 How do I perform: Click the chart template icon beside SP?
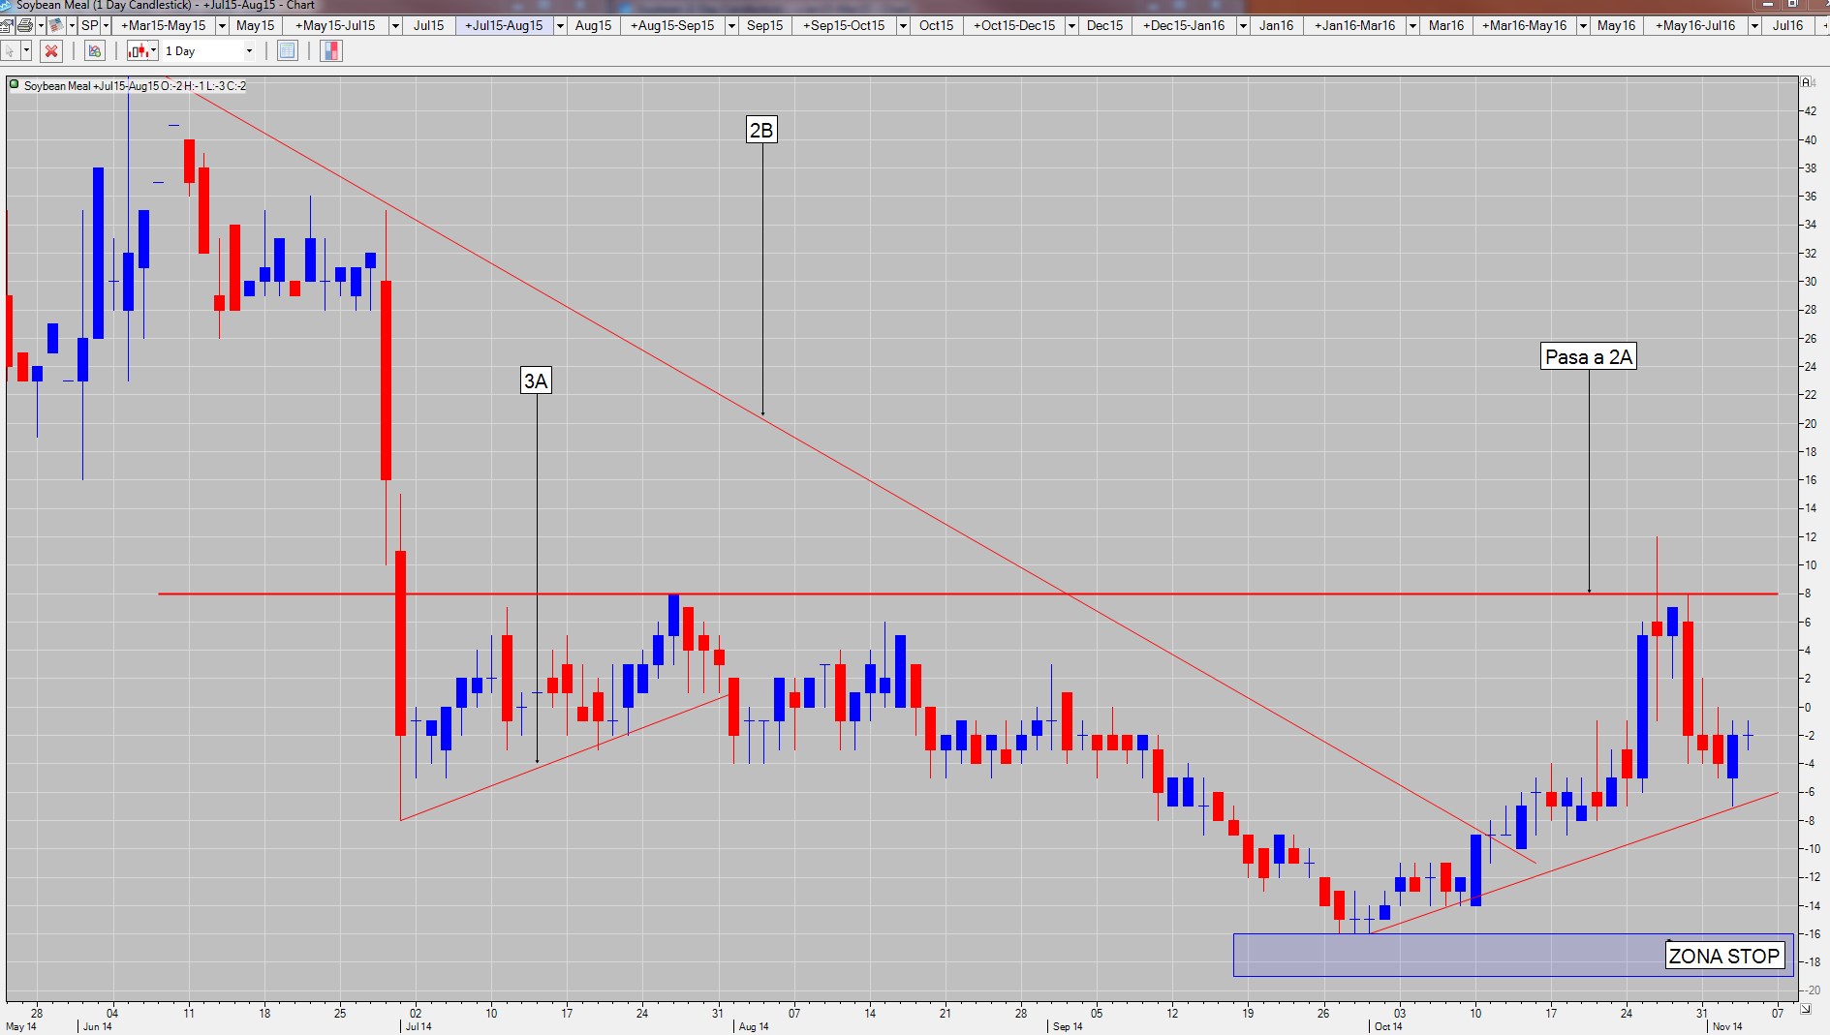[x=57, y=25]
